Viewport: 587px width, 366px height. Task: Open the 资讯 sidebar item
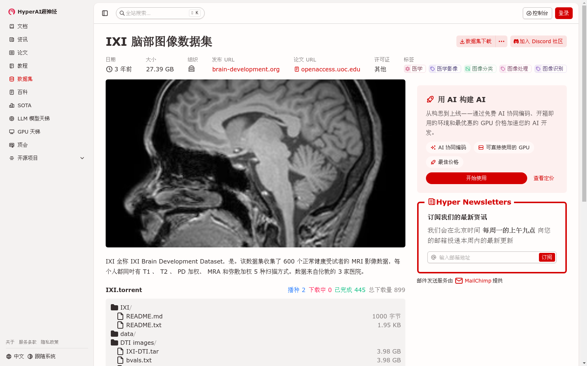(47, 40)
